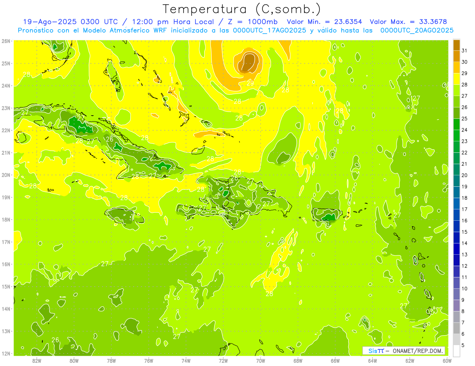Click the '66W' longitude label
475x366 pixels.
pos(335,361)
